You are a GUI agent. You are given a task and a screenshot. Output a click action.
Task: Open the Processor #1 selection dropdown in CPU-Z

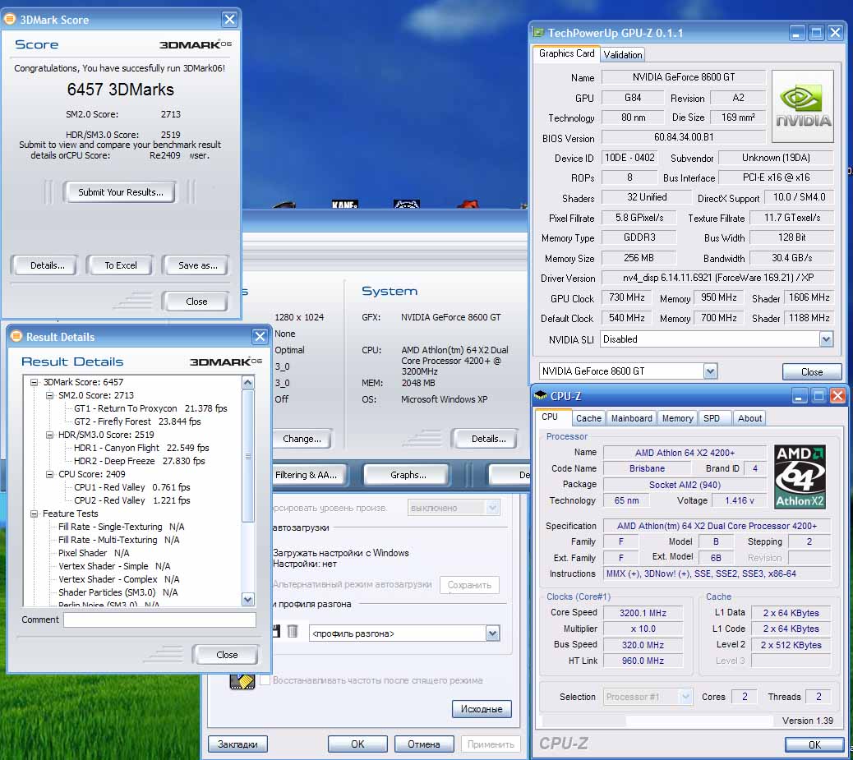[685, 697]
